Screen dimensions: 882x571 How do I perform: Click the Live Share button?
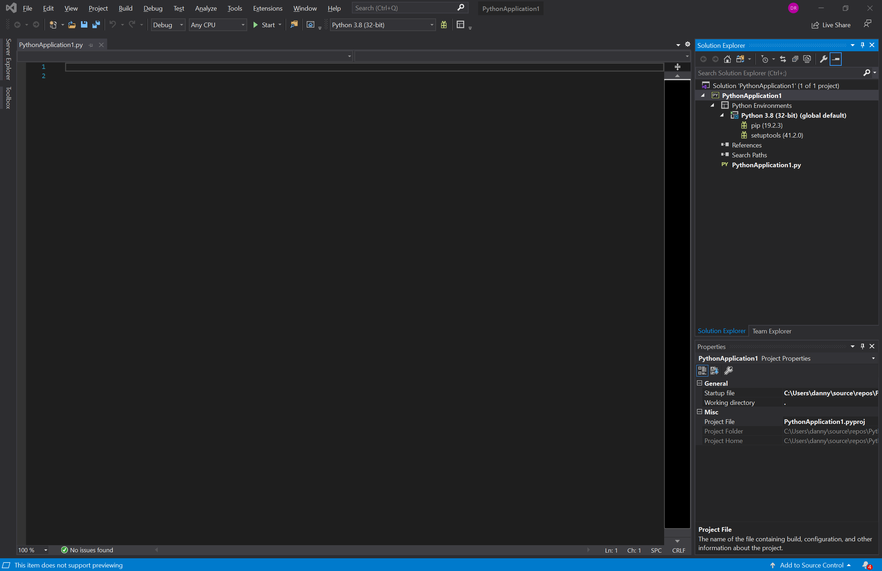[831, 25]
